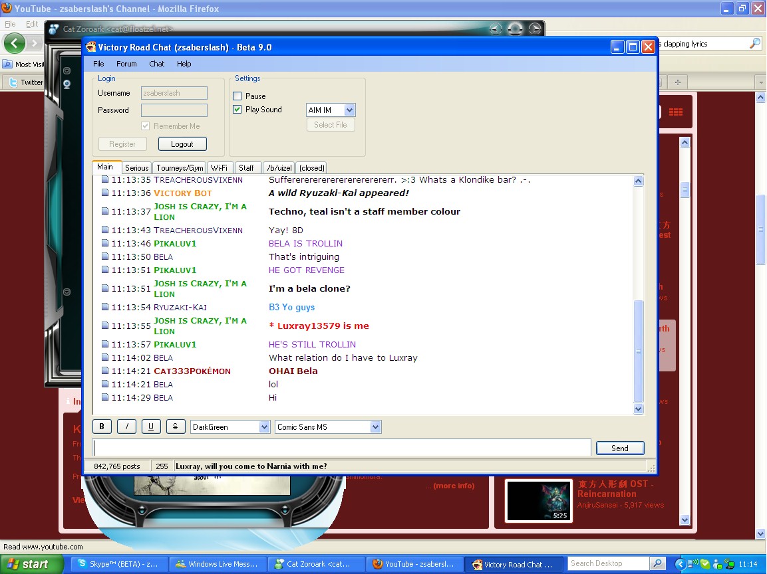Open the Forum menu
The image size is (767, 574).
pyautogui.click(x=126, y=64)
